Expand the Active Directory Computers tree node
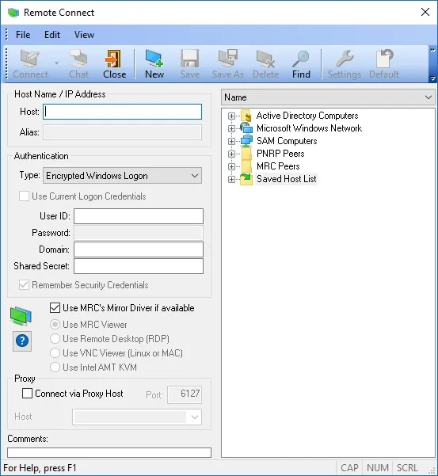This screenshot has width=438, height=476. [x=231, y=116]
